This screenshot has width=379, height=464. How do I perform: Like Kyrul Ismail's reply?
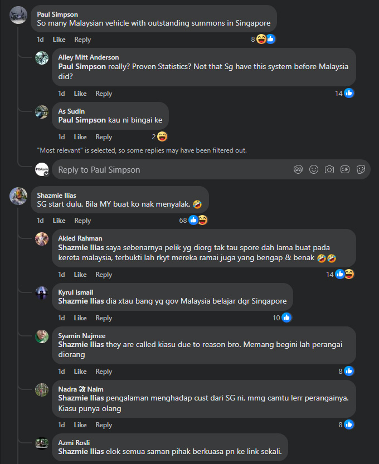[x=80, y=318]
